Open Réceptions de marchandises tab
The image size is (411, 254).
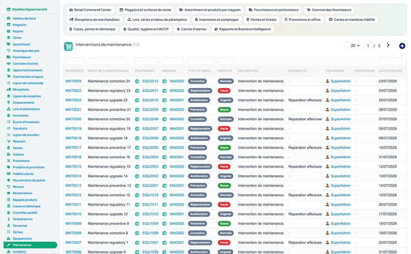pos(94,19)
